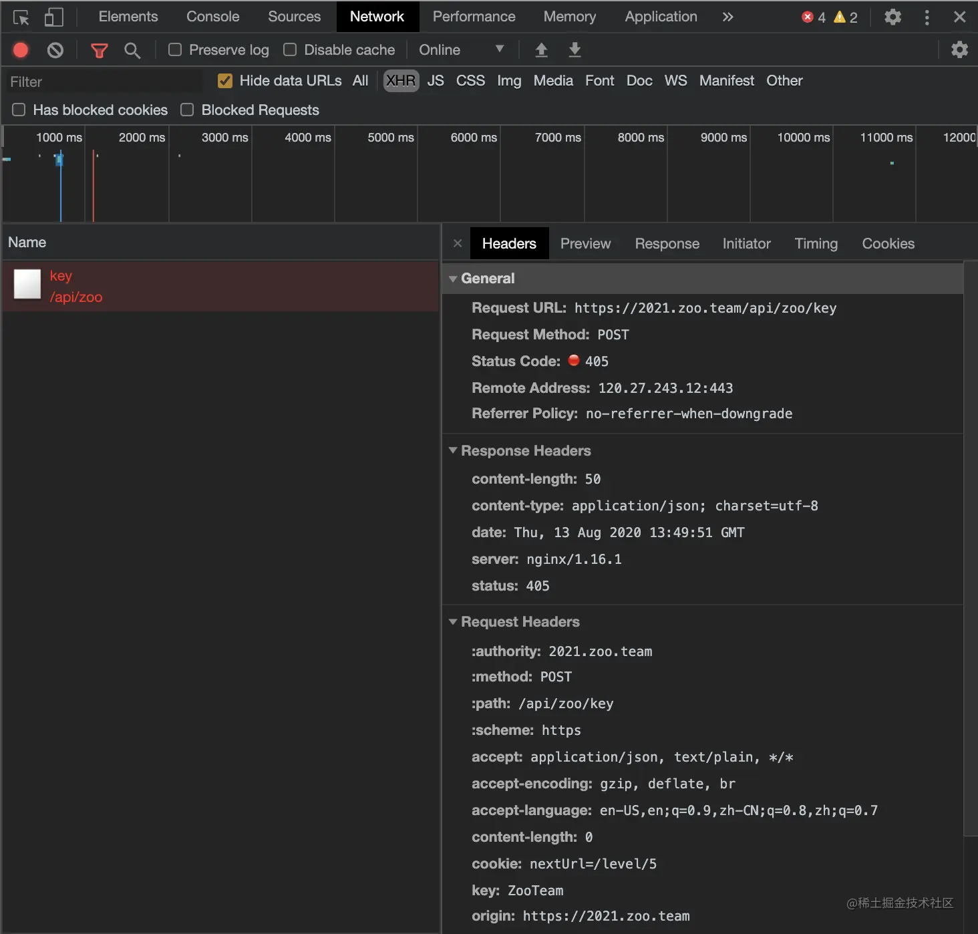Screen dimensions: 978x934
Task: Close the request details pane
Action: [x=458, y=243]
